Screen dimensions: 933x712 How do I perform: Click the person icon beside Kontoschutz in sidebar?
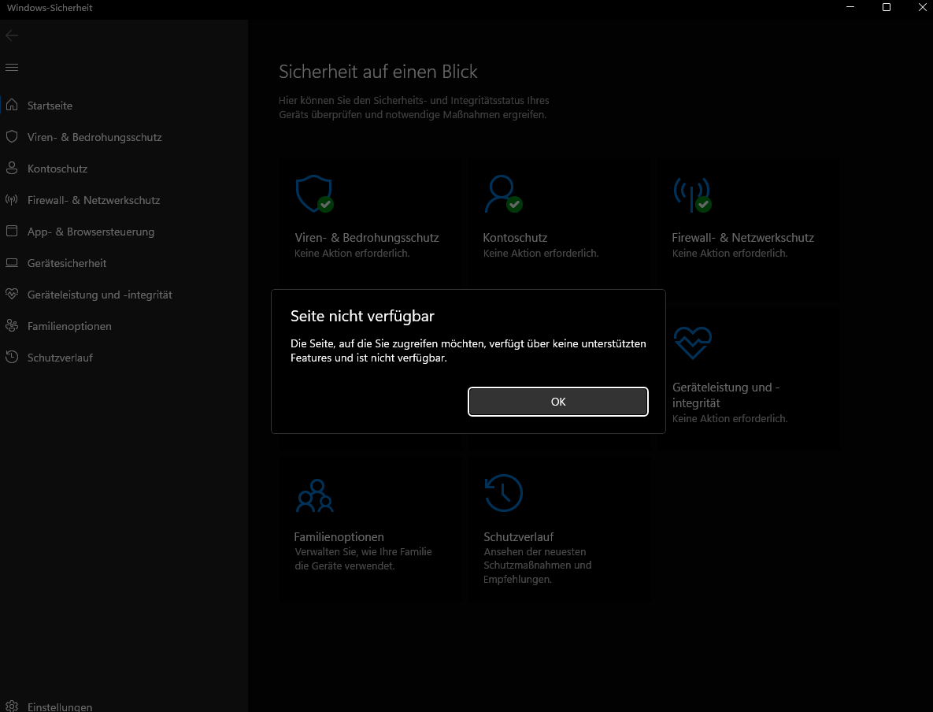click(x=12, y=168)
